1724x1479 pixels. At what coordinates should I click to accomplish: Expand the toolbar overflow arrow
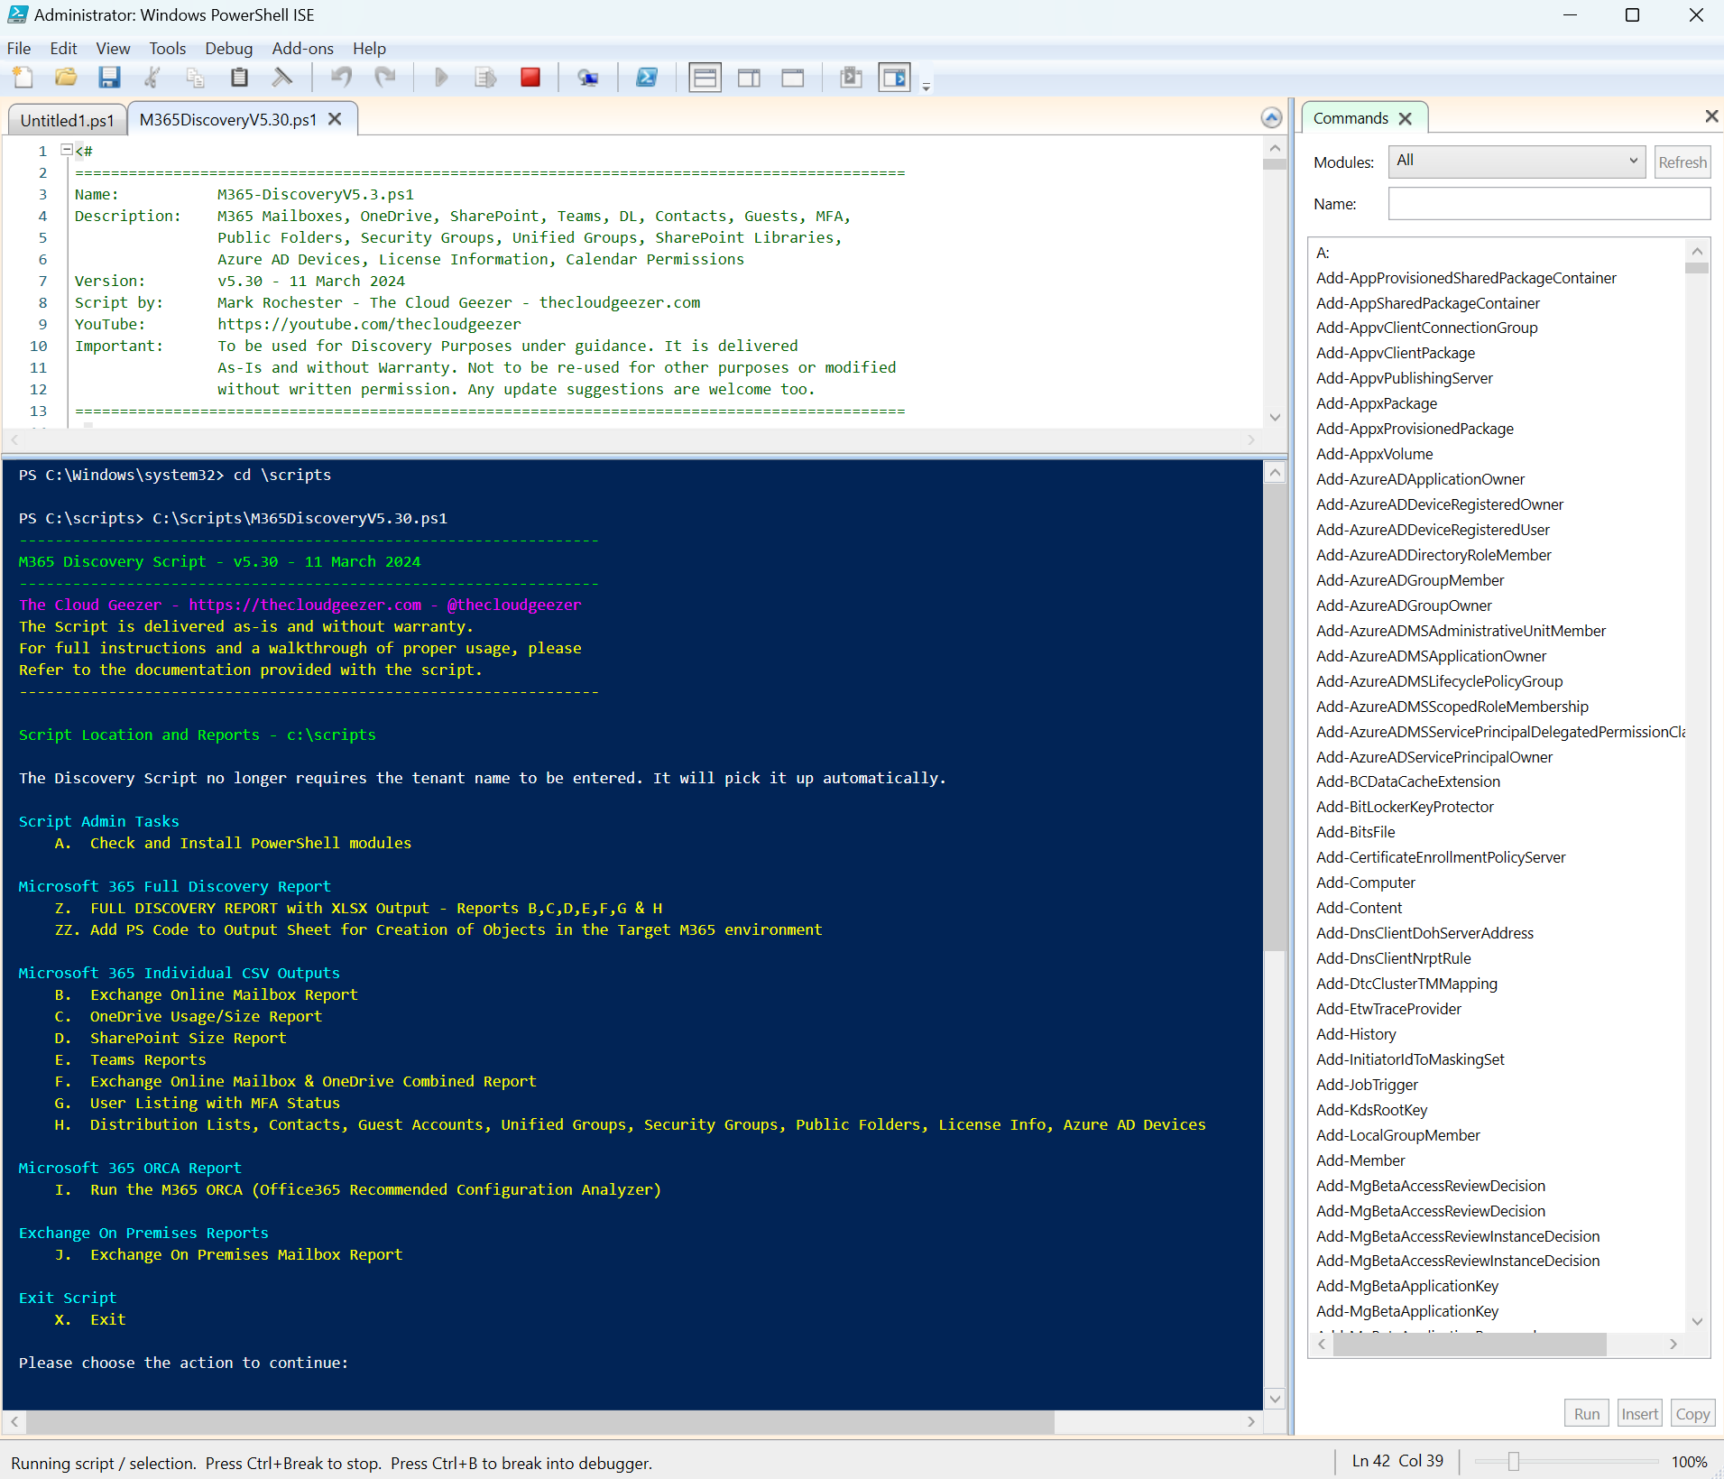click(926, 87)
